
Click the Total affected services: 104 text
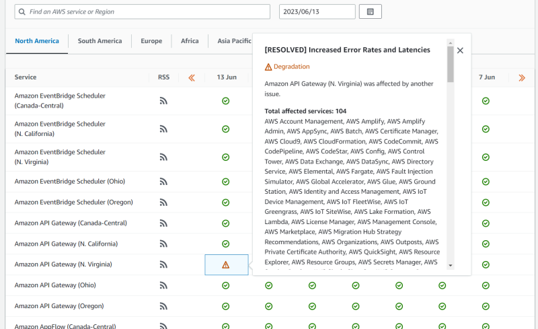305,111
